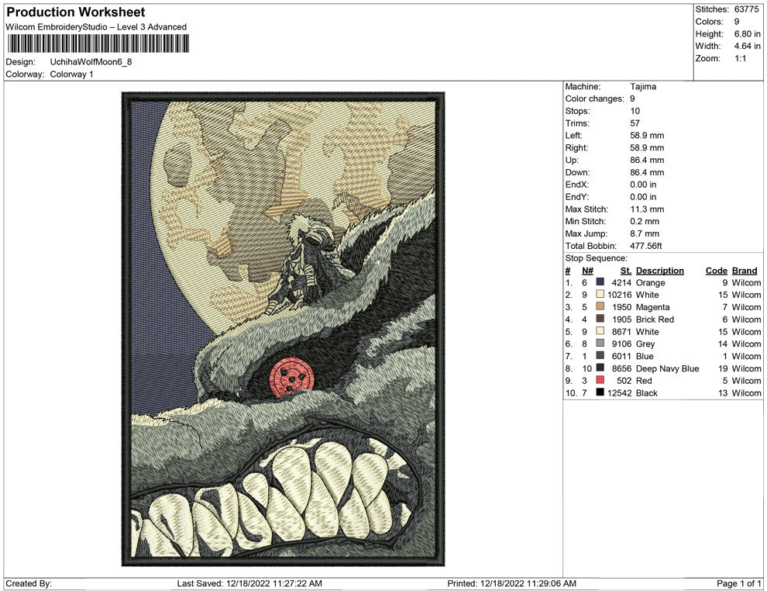The width and height of the screenshot is (767, 591).
Task: Click the 'St.' column header
Action: coord(626,271)
